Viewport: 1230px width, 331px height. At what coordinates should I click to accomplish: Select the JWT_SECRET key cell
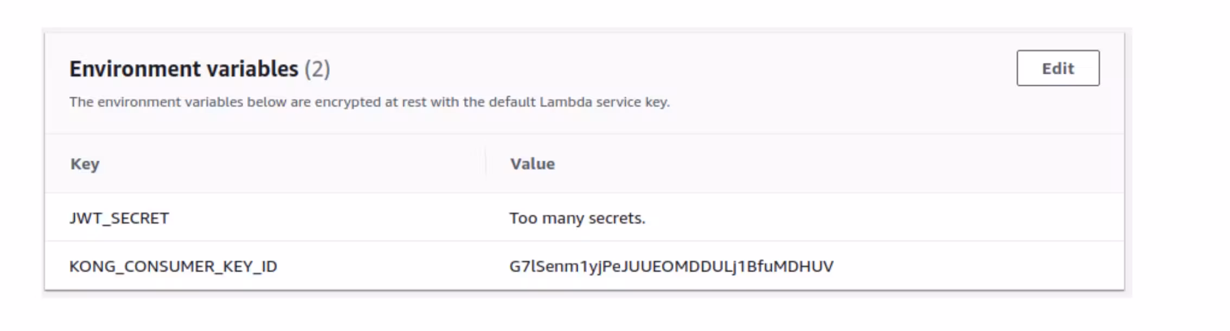tap(119, 218)
